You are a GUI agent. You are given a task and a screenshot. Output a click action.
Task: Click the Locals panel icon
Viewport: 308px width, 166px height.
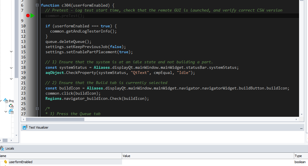click(2, 148)
